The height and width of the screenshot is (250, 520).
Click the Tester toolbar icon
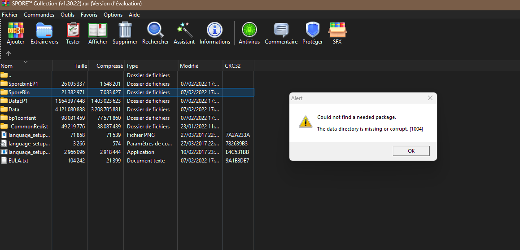coord(73,30)
